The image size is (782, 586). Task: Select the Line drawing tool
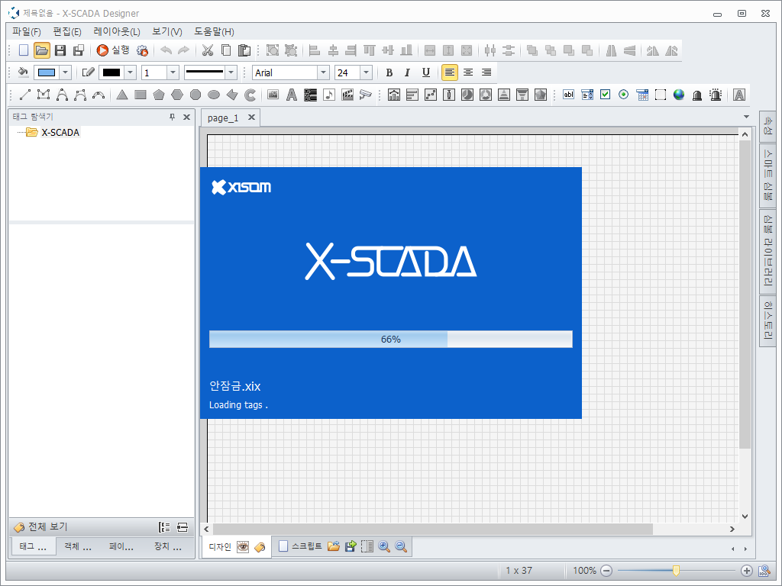point(25,95)
